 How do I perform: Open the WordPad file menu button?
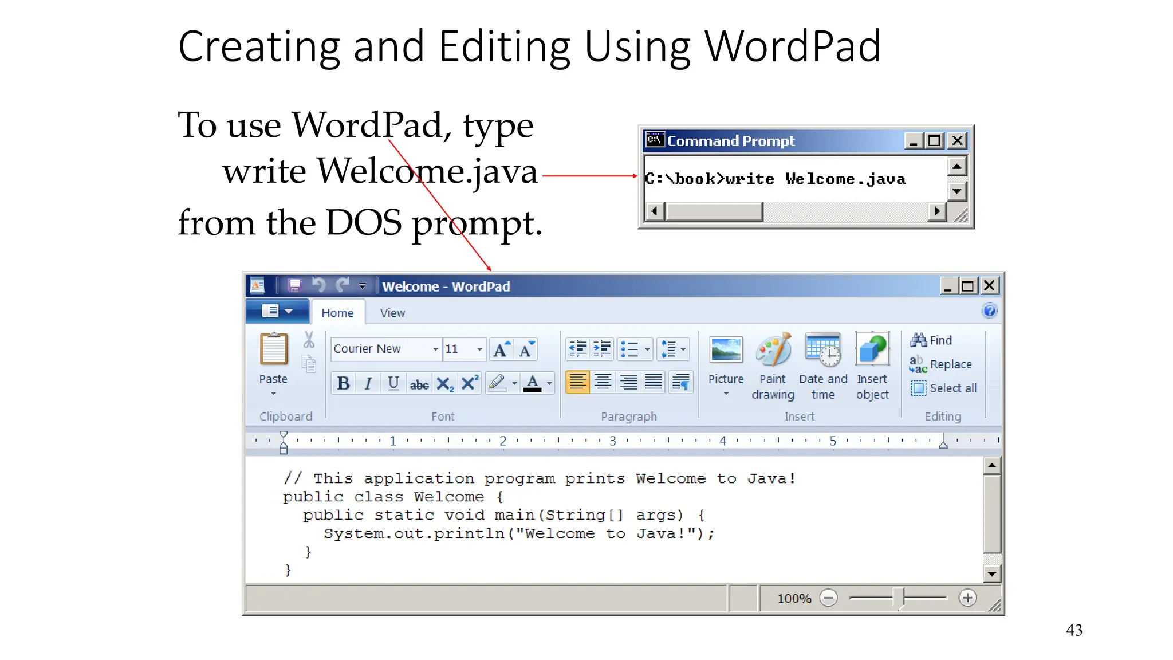tap(278, 311)
